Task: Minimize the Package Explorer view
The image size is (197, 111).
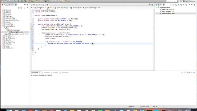Action: point(25,5)
